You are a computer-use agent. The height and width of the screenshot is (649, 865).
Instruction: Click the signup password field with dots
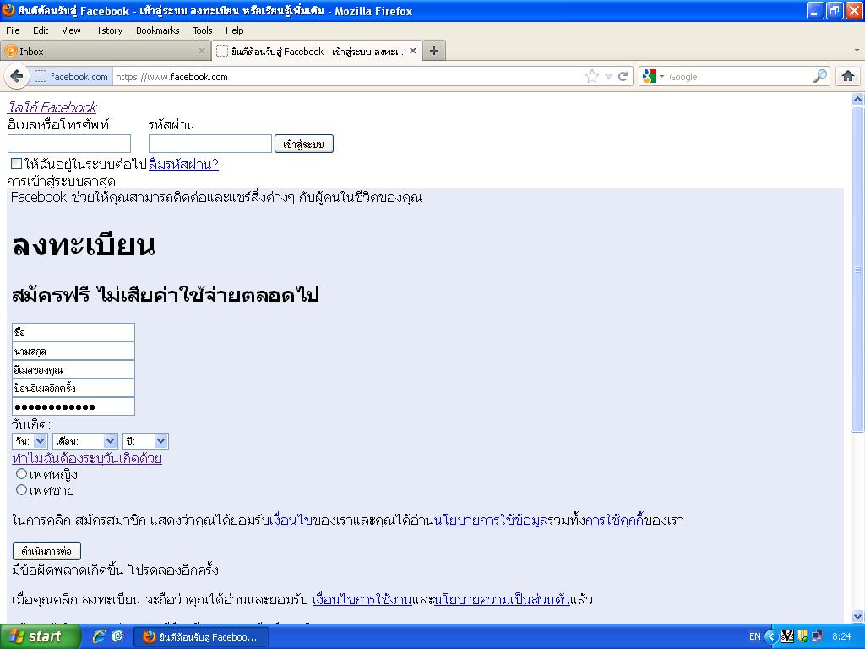pyautogui.click(x=73, y=406)
